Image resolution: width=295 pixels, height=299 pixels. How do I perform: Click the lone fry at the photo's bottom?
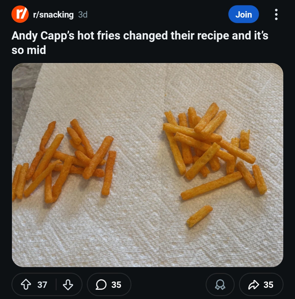[200, 216]
